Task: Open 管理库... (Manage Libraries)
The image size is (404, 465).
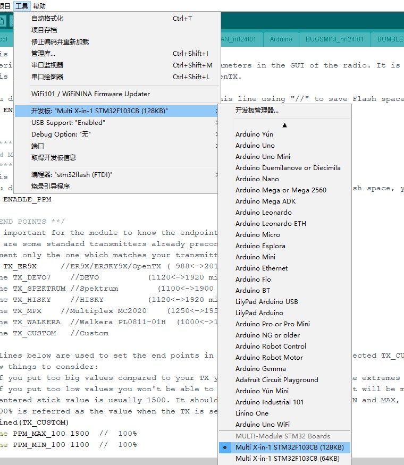Action: [117, 53]
